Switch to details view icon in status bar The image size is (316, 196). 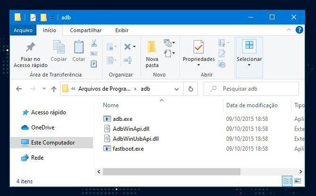[x=287, y=181]
